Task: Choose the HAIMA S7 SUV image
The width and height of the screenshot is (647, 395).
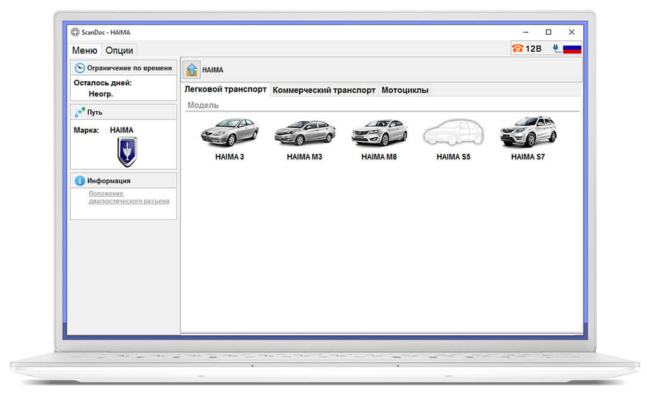Action: [x=528, y=132]
